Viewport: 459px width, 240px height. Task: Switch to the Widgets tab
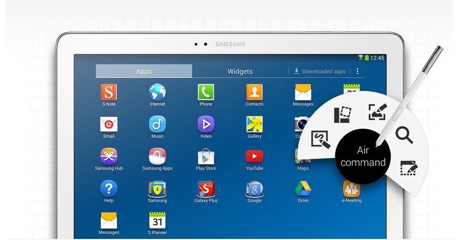coord(240,71)
